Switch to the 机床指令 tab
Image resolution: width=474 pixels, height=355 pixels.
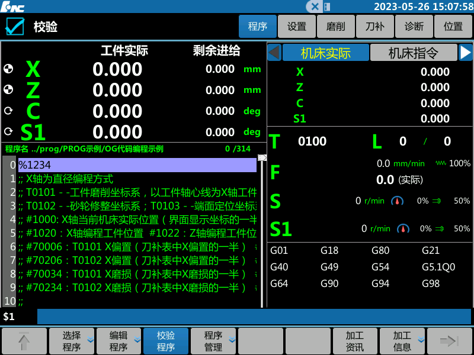coord(413,53)
